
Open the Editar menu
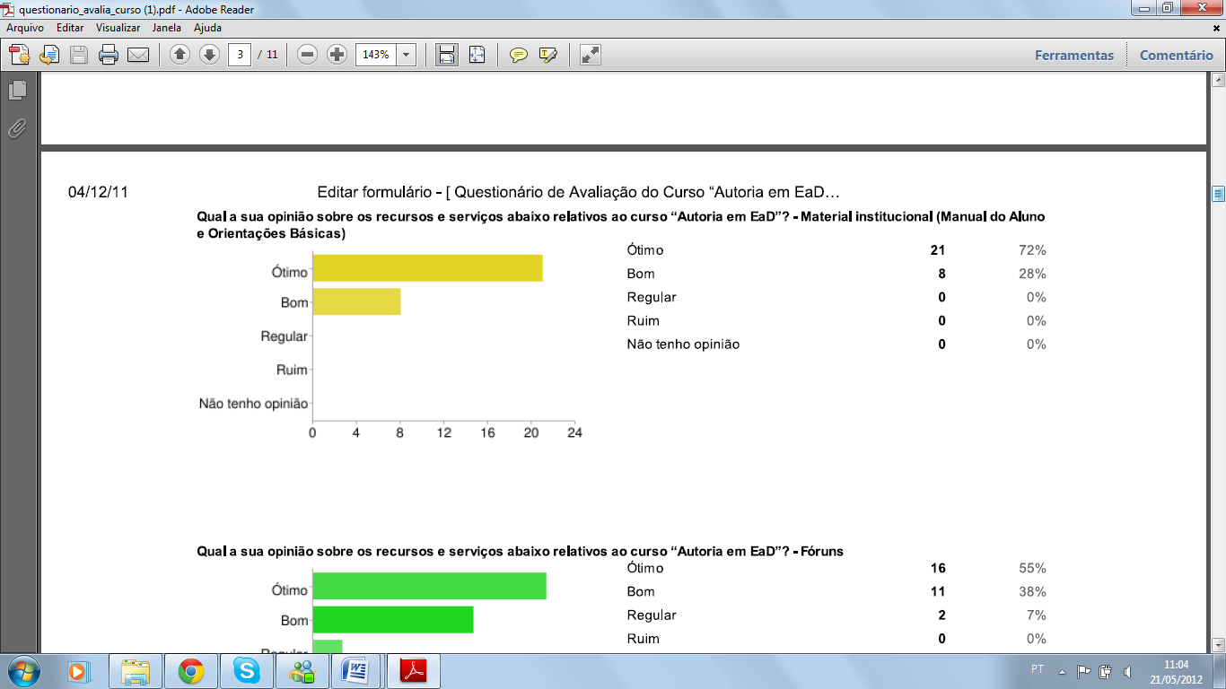70,28
